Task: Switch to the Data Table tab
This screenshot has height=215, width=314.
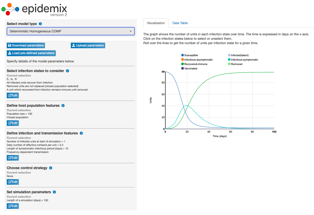Action: tap(180, 23)
